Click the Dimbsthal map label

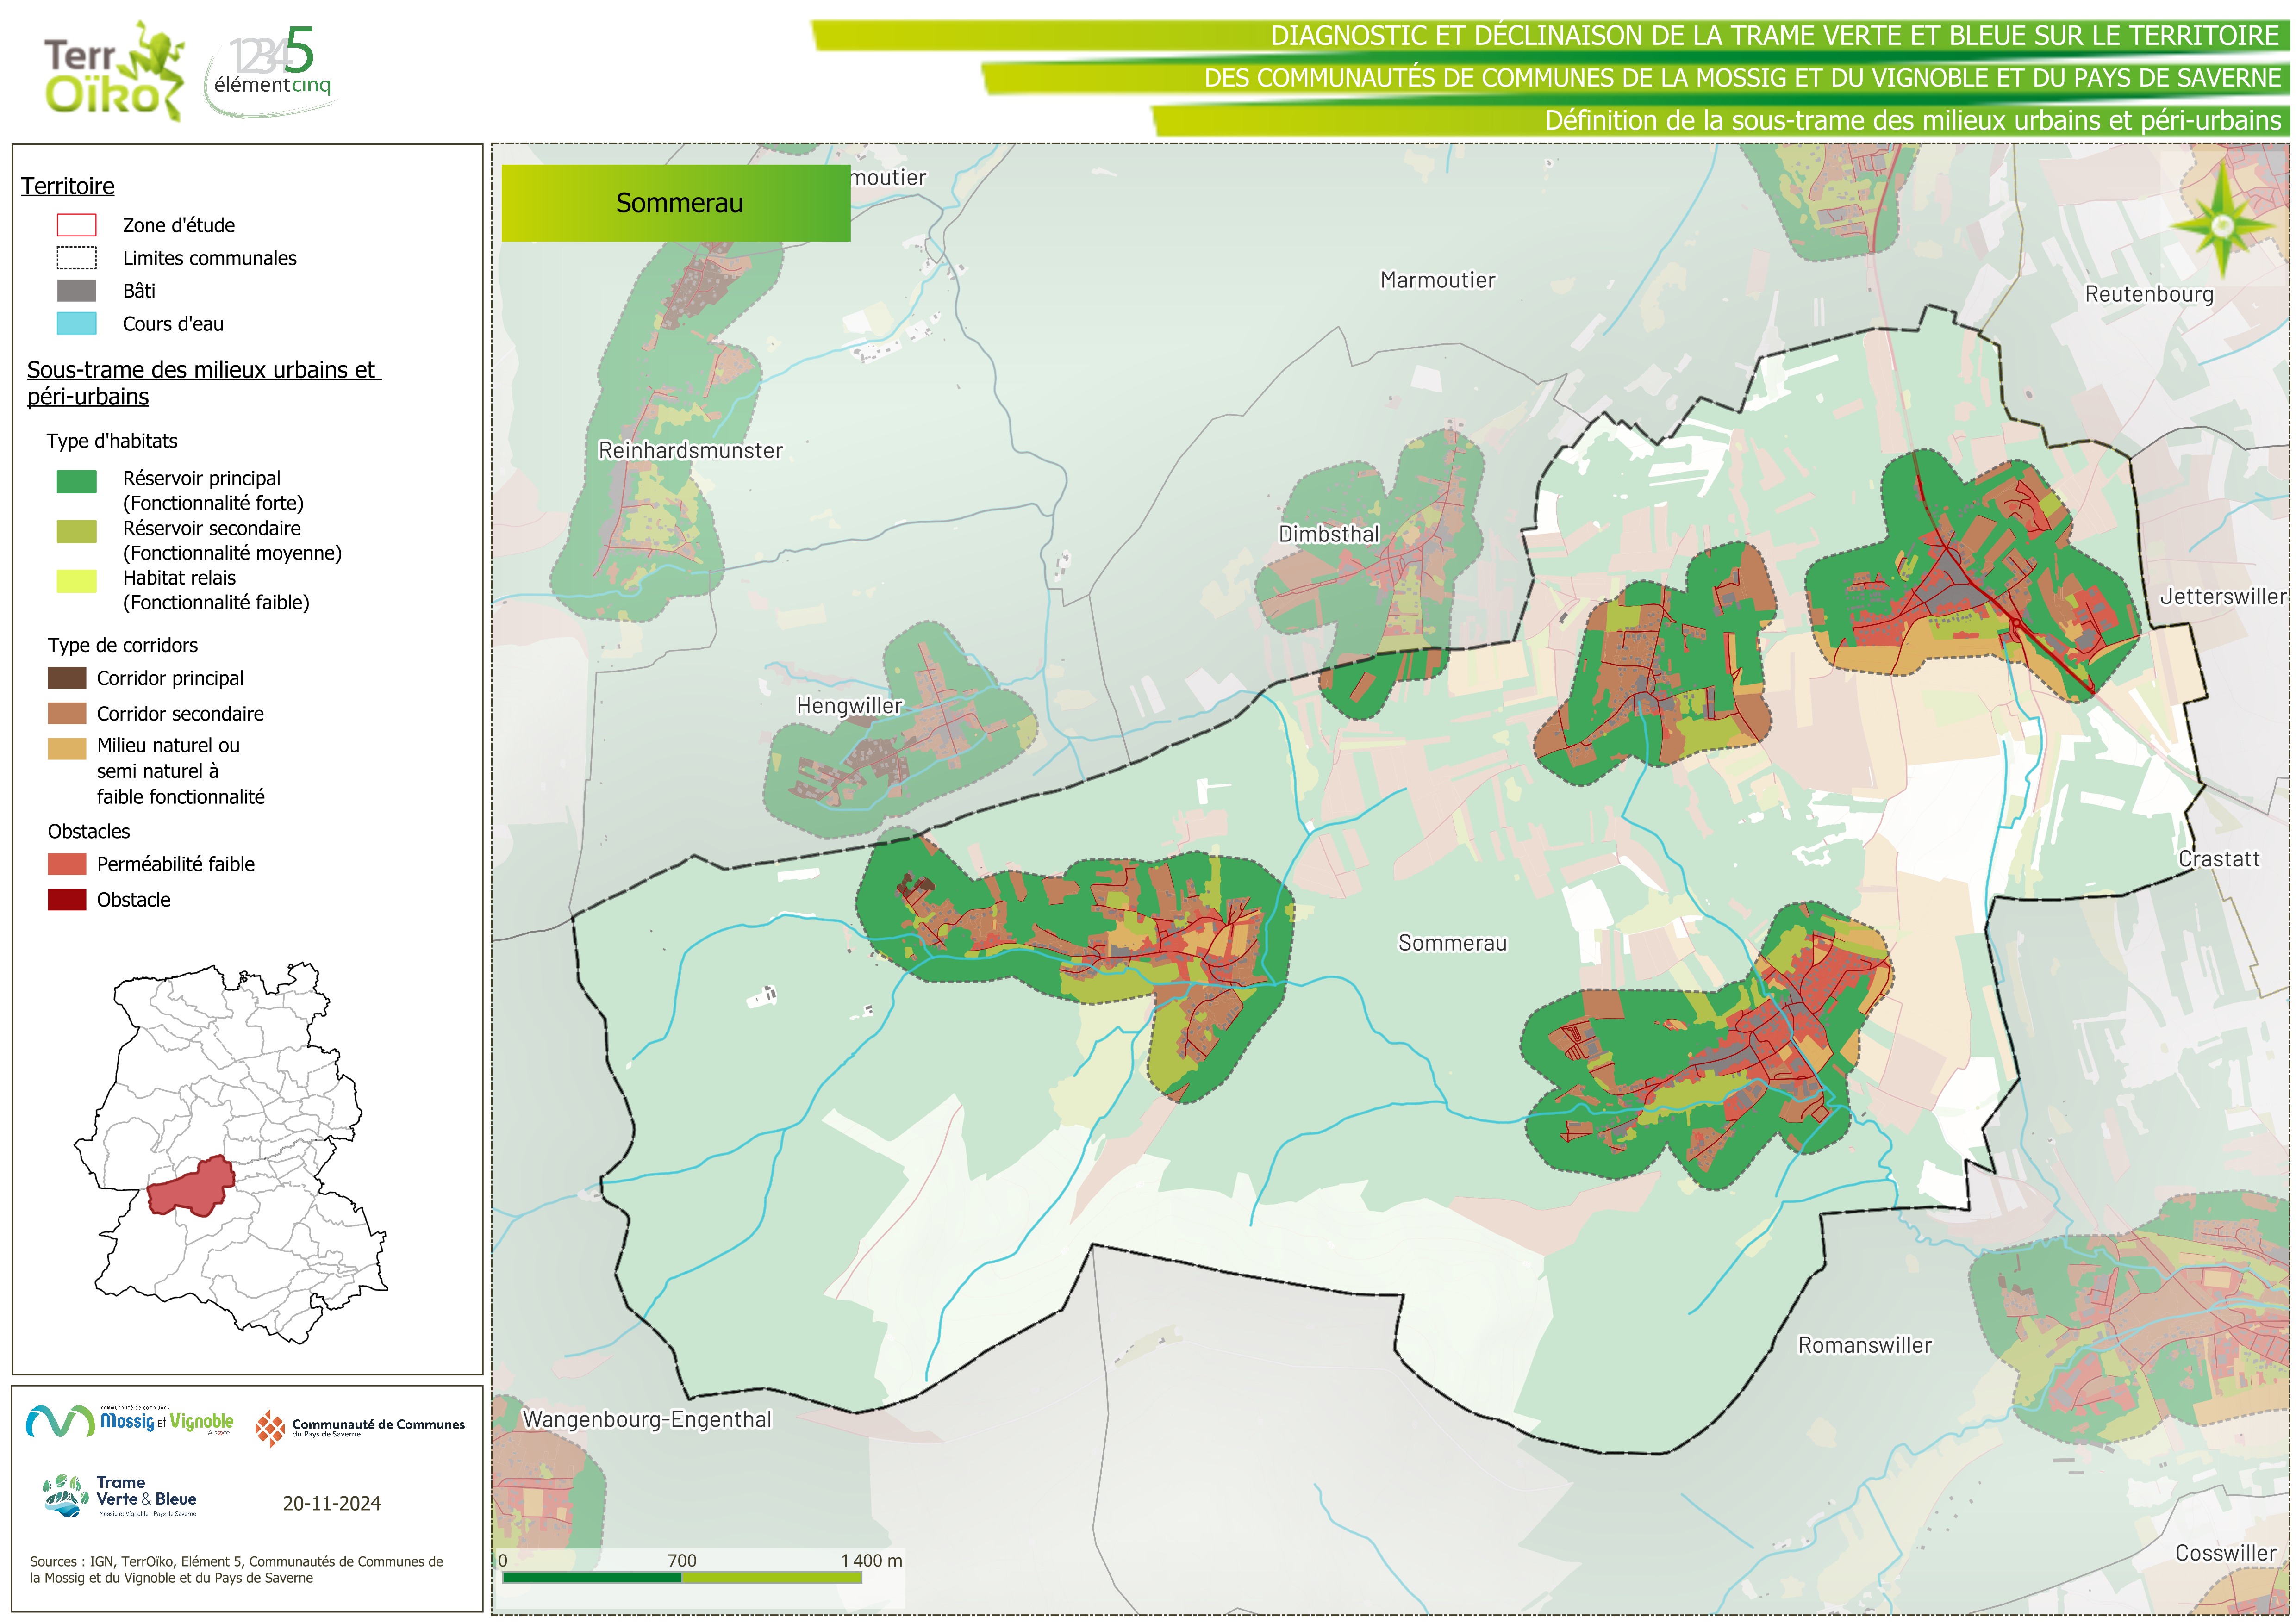[1328, 534]
